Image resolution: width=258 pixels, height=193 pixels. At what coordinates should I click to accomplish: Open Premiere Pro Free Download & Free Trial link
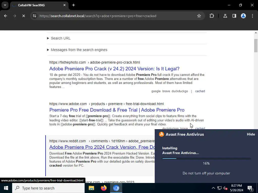point(117,110)
